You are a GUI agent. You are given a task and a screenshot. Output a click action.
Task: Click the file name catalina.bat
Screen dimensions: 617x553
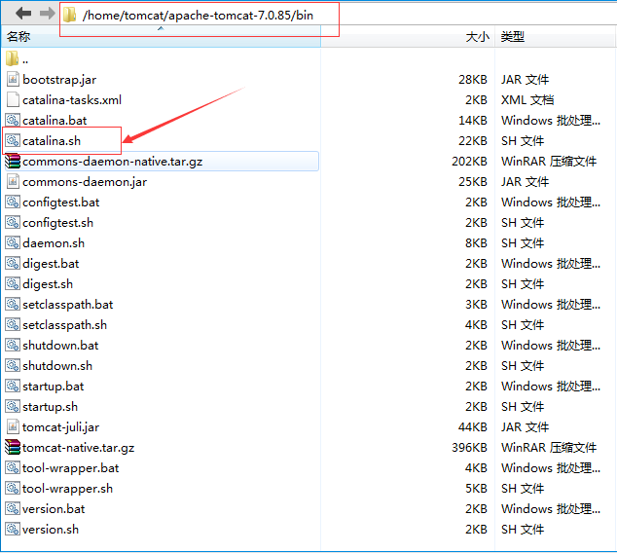tap(54, 121)
